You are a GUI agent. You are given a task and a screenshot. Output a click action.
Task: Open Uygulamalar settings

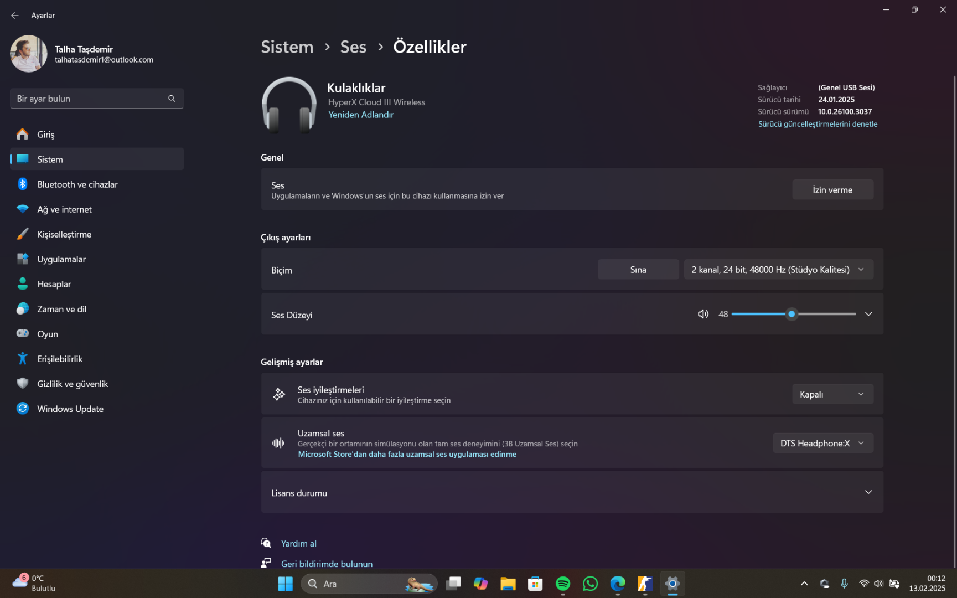coord(97,259)
